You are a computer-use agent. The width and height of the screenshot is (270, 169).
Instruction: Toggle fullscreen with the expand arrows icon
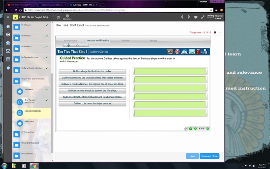click(203, 17)
